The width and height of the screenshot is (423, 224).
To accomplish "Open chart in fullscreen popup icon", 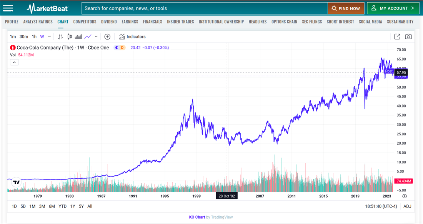I will tap(397, 36).
